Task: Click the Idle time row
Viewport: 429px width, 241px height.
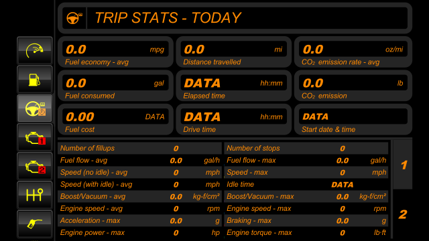Action: pos(306,185)
